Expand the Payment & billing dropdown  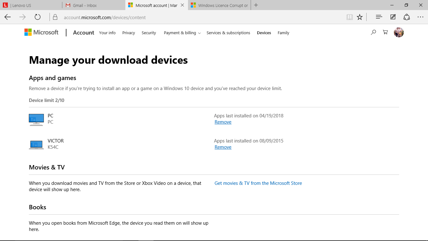coord(182,33)
